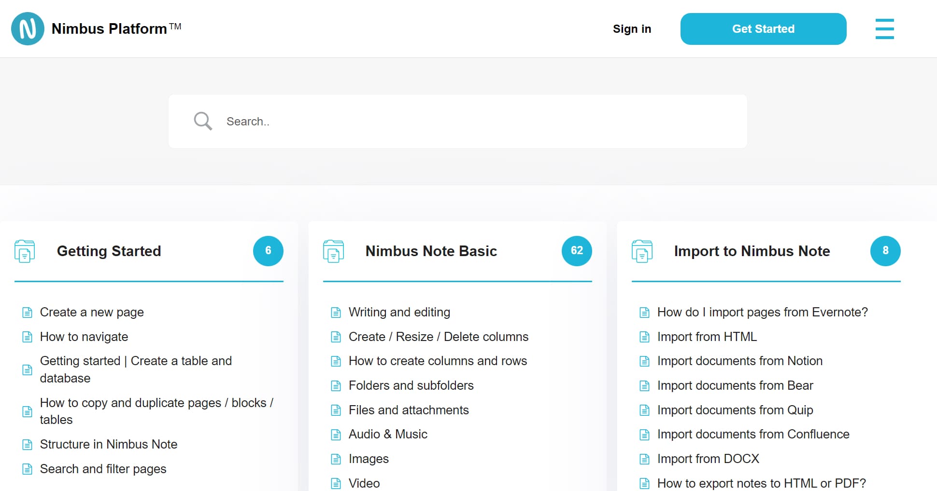Click the Get Started button
This screenshot has height=491, width=937.
763,29
